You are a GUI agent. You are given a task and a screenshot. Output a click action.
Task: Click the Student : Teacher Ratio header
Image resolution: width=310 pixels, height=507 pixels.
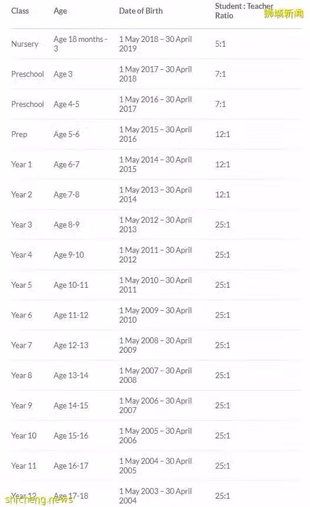click(x=244, y=11)
